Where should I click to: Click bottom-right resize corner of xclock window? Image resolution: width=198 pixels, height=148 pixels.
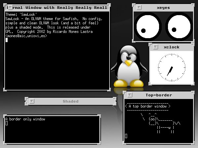pos(193,84)
